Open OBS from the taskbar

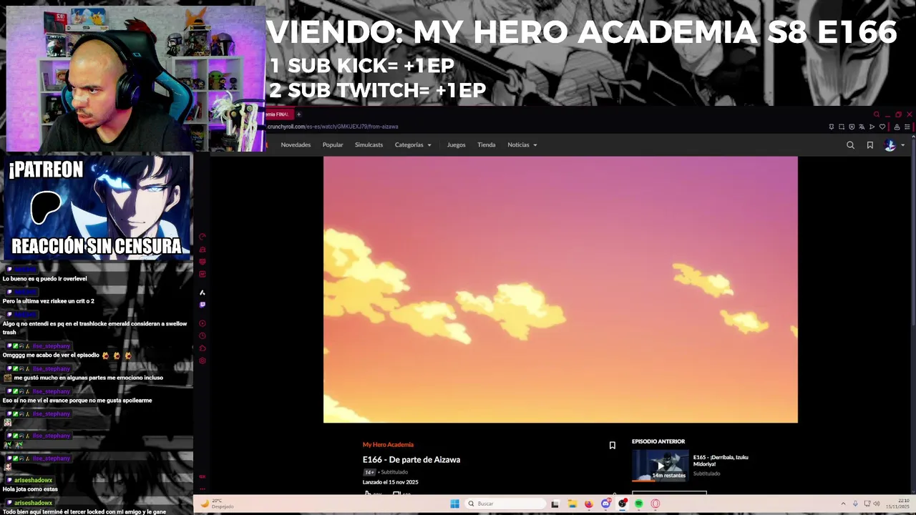[623, 504]
